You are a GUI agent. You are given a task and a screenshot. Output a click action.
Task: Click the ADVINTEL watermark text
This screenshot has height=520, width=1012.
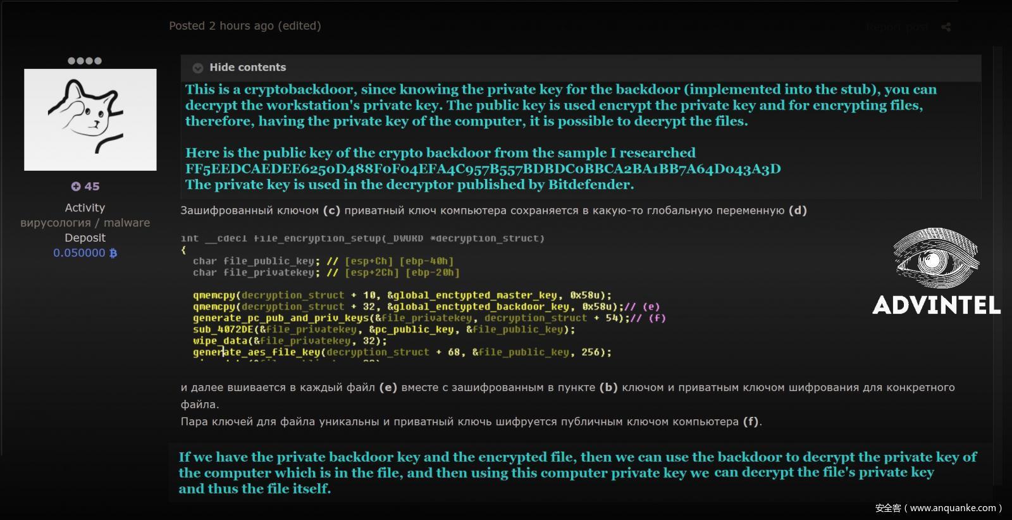pos(936,306)
